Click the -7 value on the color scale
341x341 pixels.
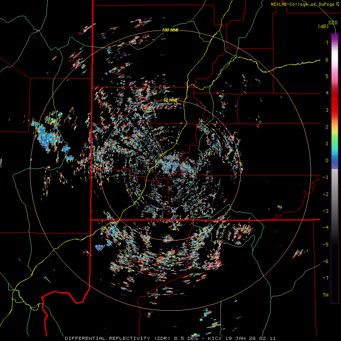[x=325, y=278]
